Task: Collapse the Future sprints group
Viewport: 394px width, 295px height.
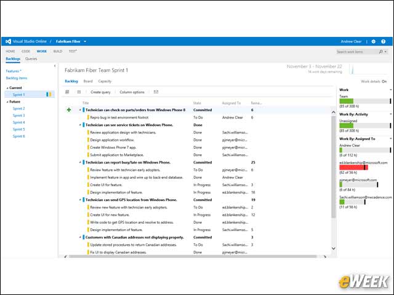Action: [x=7, y=102]
